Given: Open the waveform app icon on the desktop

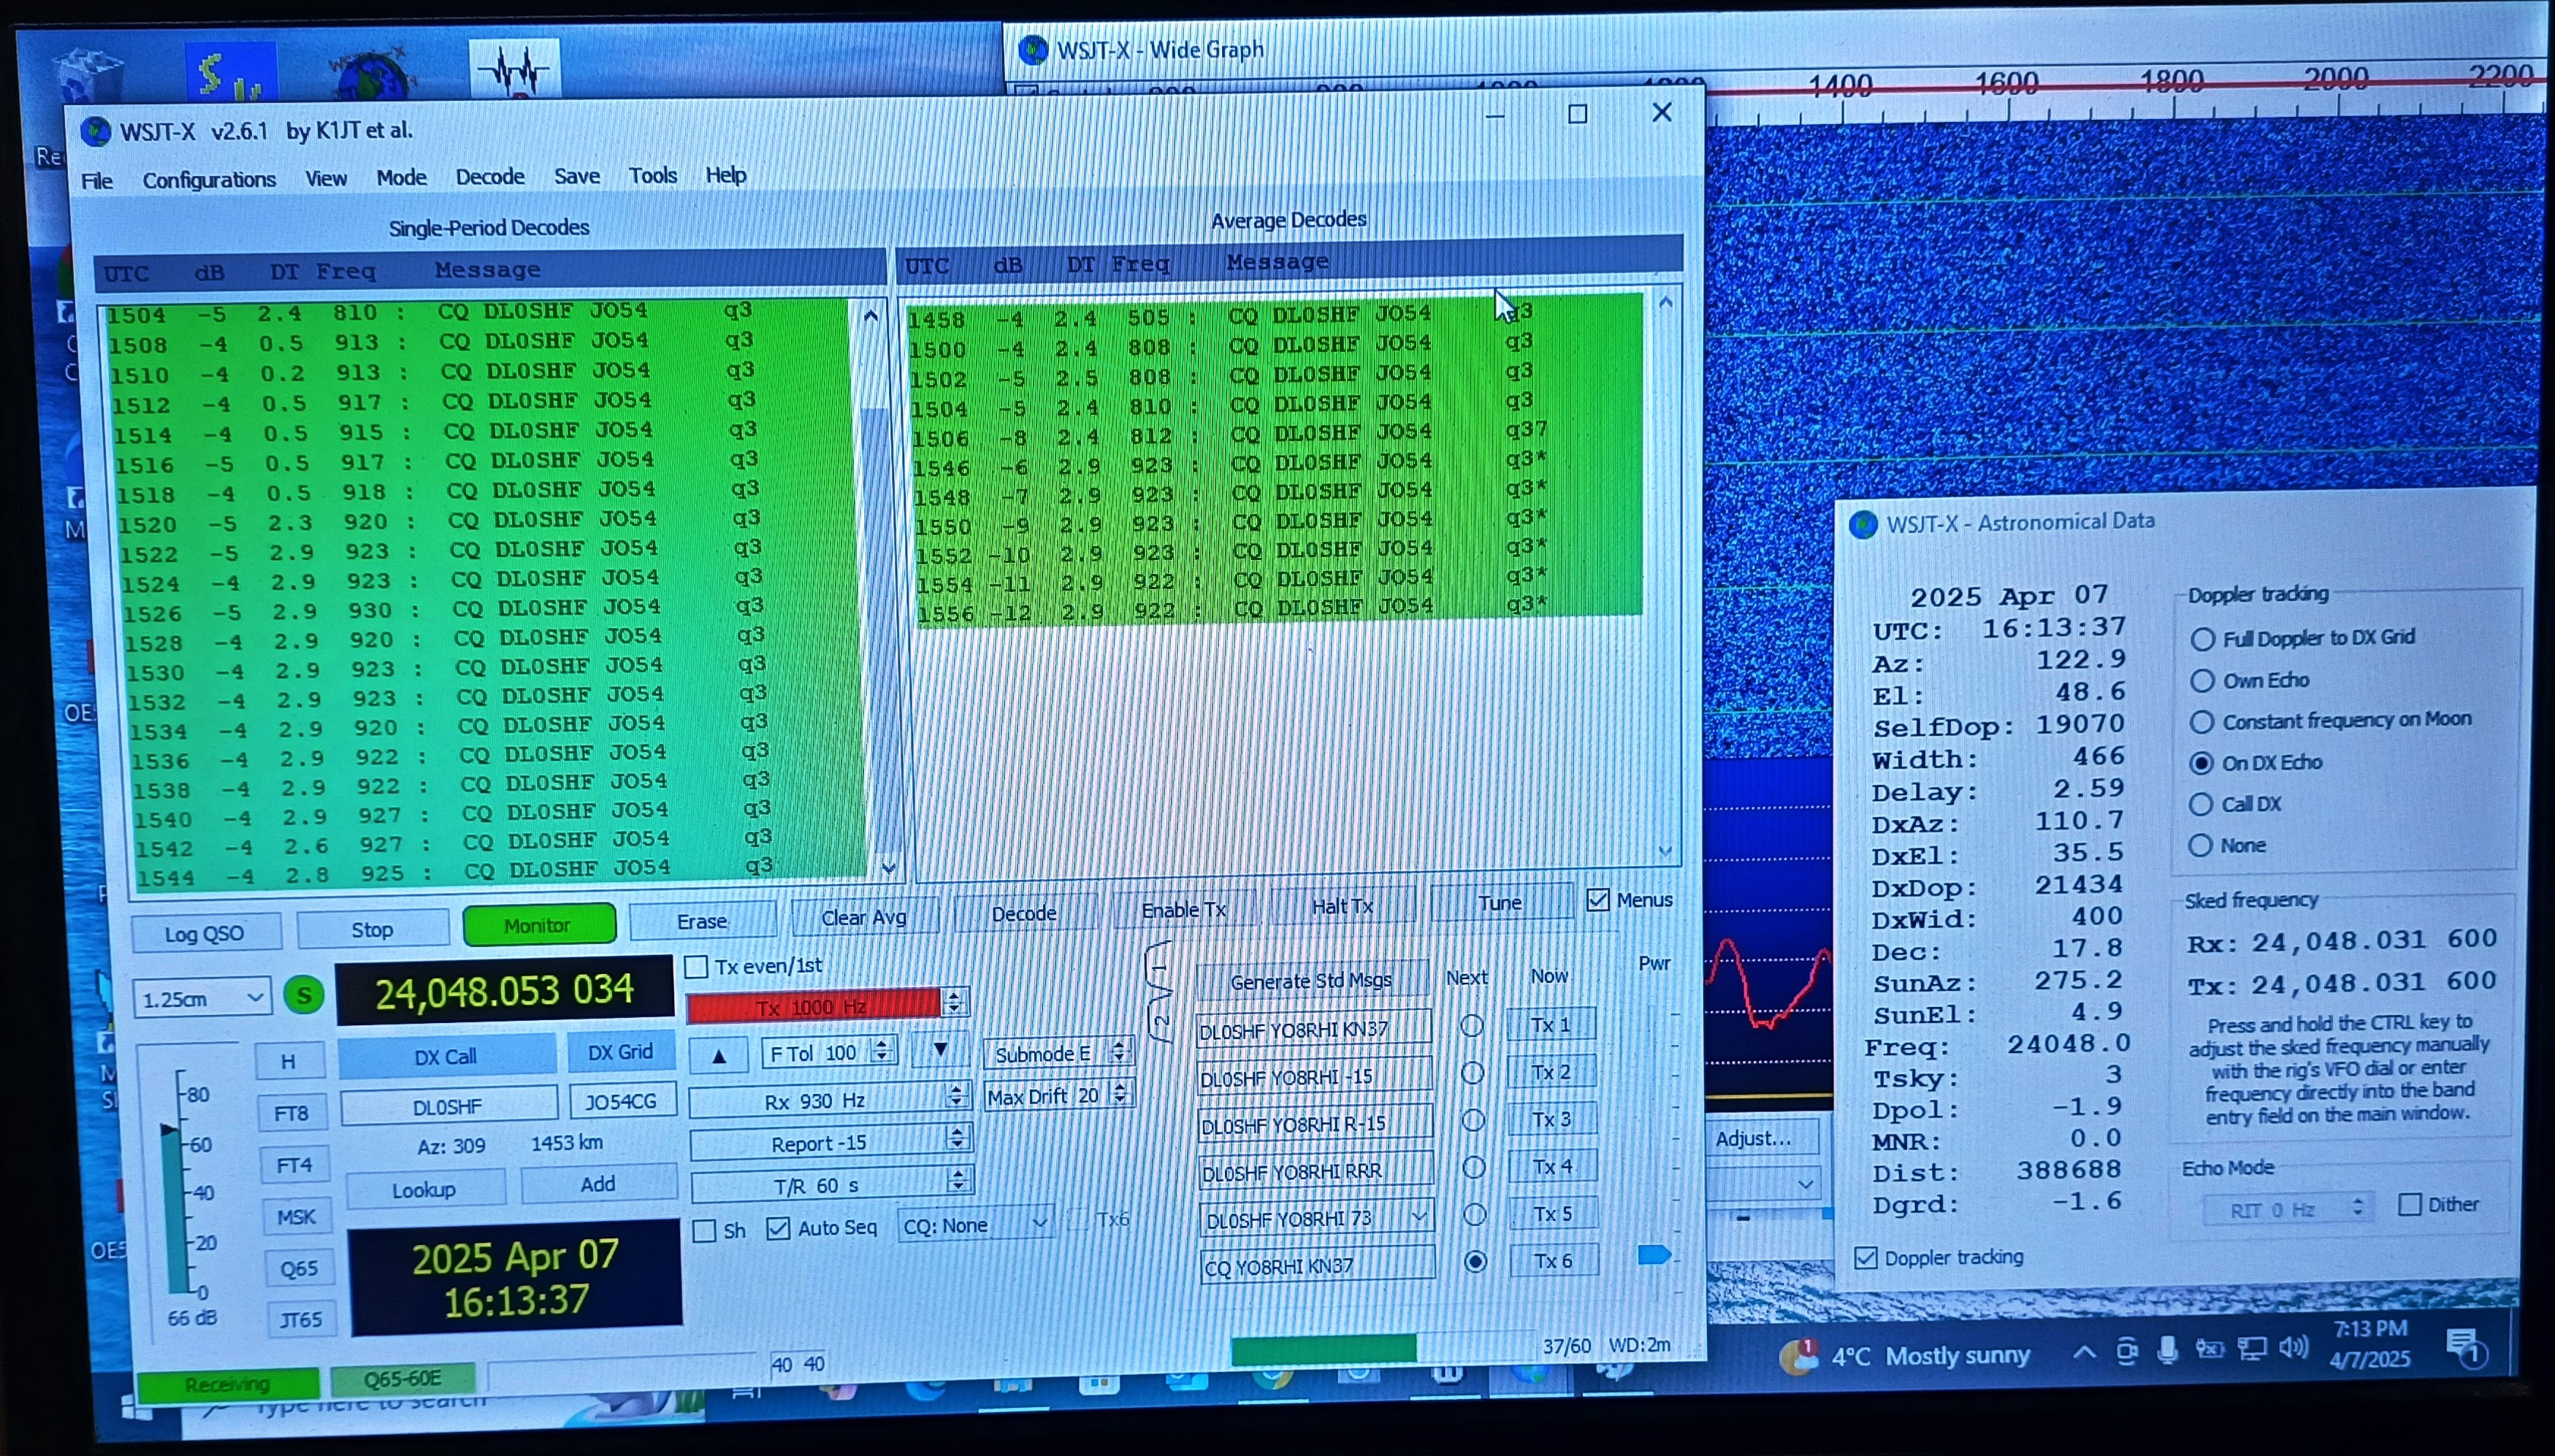Looking at the screenshot, I should [514, 70].
